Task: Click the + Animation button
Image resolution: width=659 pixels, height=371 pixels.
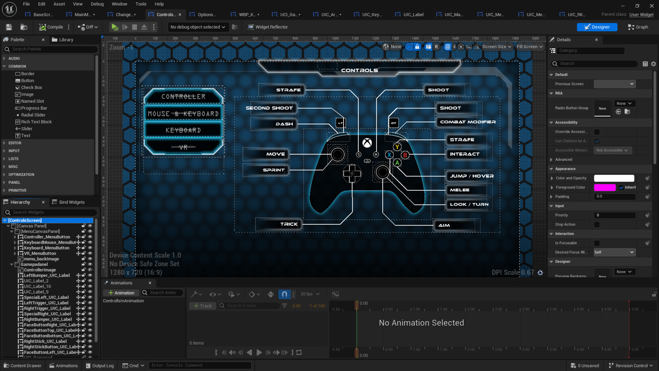Action: 120,293
